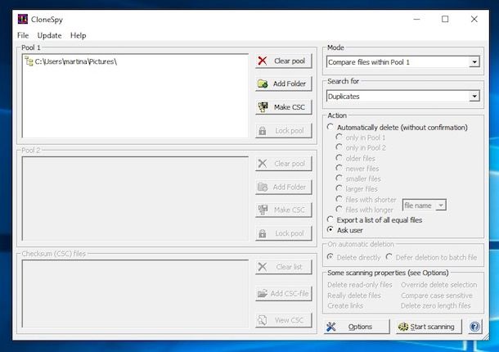
Task: Click the Delete zero length files label
Action: tap(435, 305)
